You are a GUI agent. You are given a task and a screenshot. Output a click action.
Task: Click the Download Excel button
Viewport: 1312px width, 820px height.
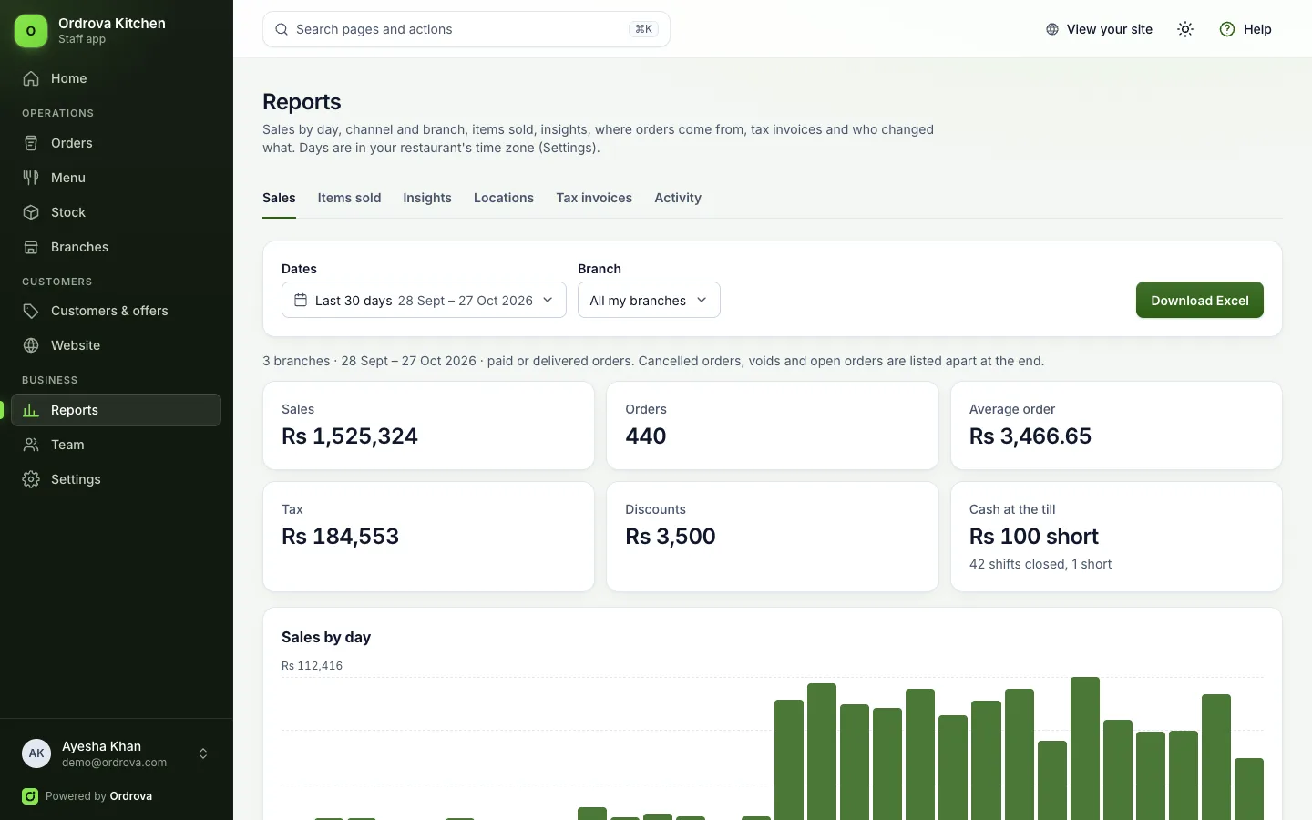[x=1199, y=300]
